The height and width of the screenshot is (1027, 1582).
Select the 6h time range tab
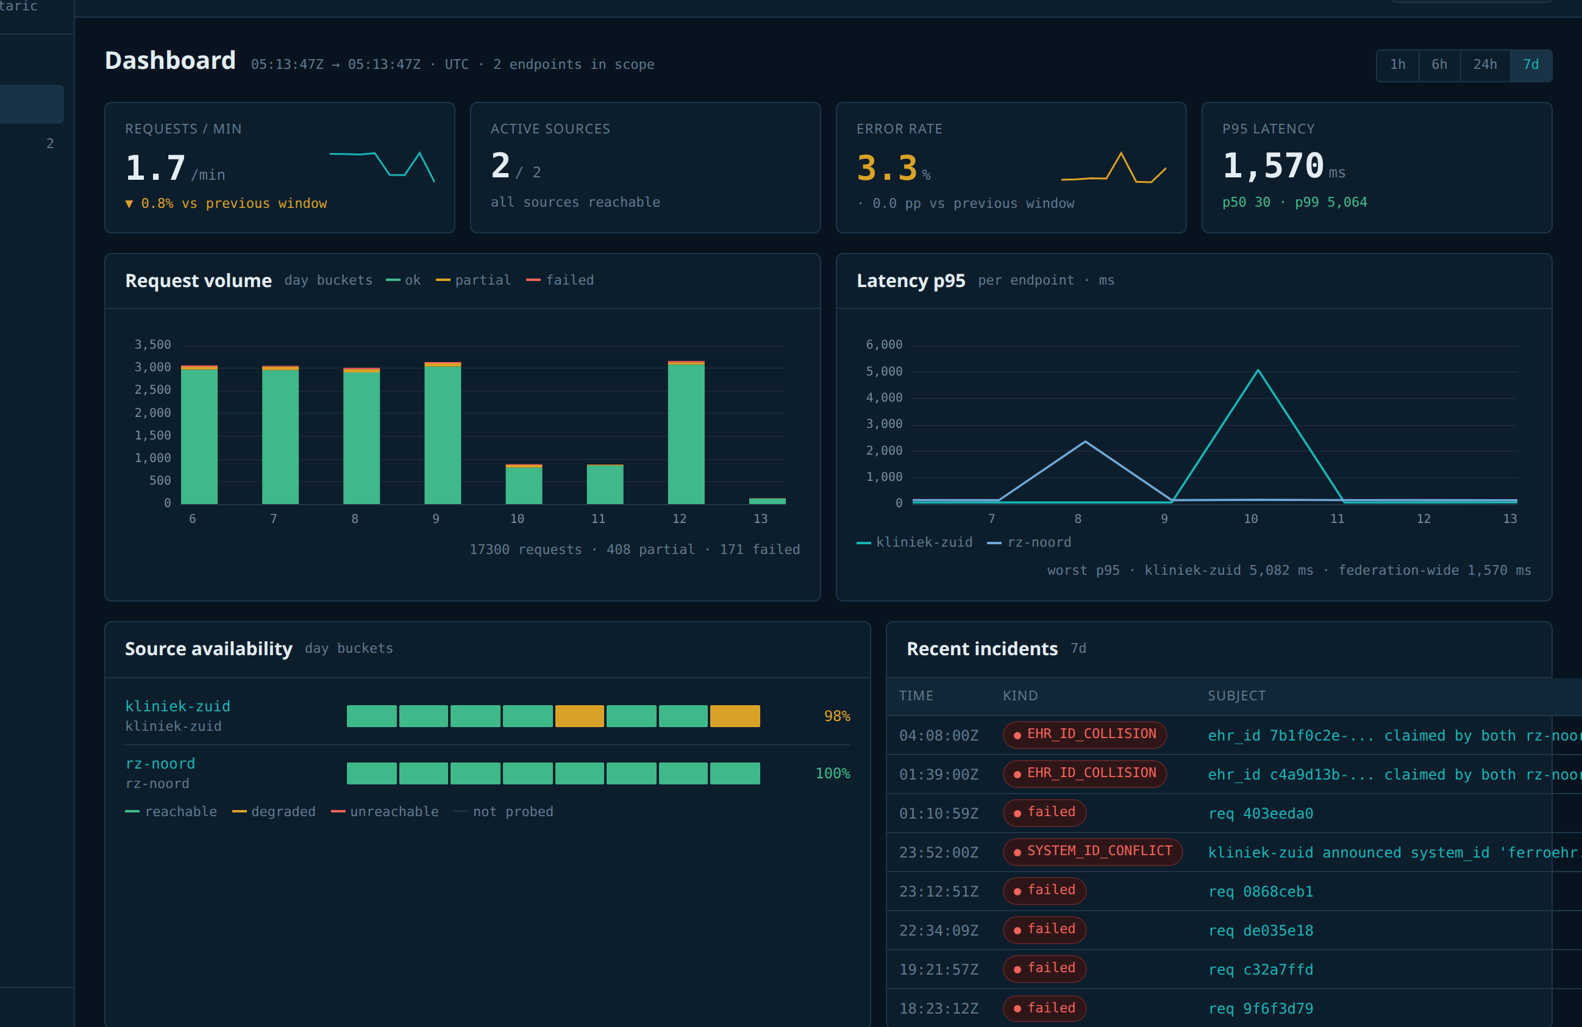tap(1439, 65)
